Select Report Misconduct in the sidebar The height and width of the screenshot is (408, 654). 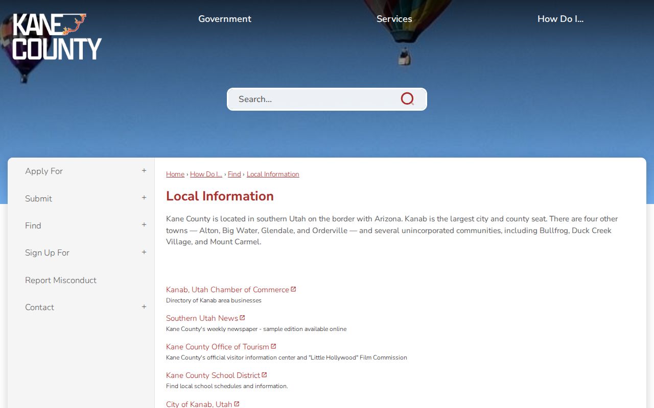[x=61, y=280]
